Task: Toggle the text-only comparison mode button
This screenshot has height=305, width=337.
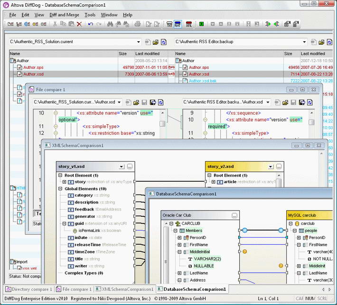Action: 169,24
